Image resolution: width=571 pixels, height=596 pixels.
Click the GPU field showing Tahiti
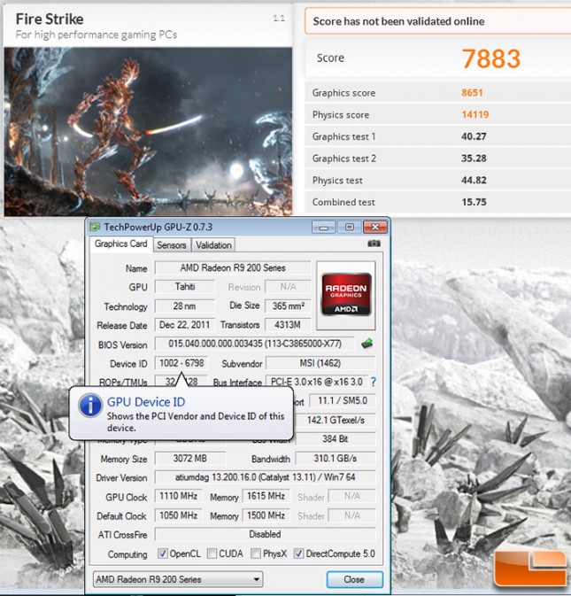[185, 287]
